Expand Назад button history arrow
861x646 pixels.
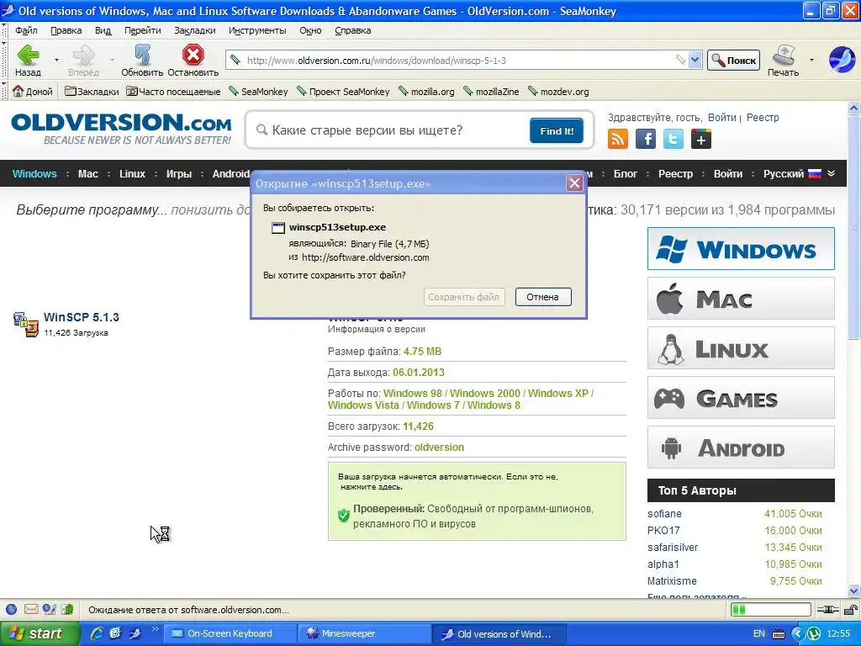click(56, 60)
